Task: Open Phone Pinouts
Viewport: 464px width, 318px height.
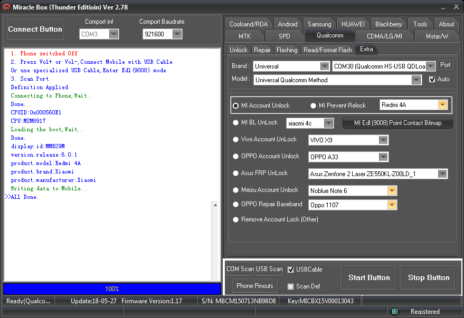Action: [255, 286]
